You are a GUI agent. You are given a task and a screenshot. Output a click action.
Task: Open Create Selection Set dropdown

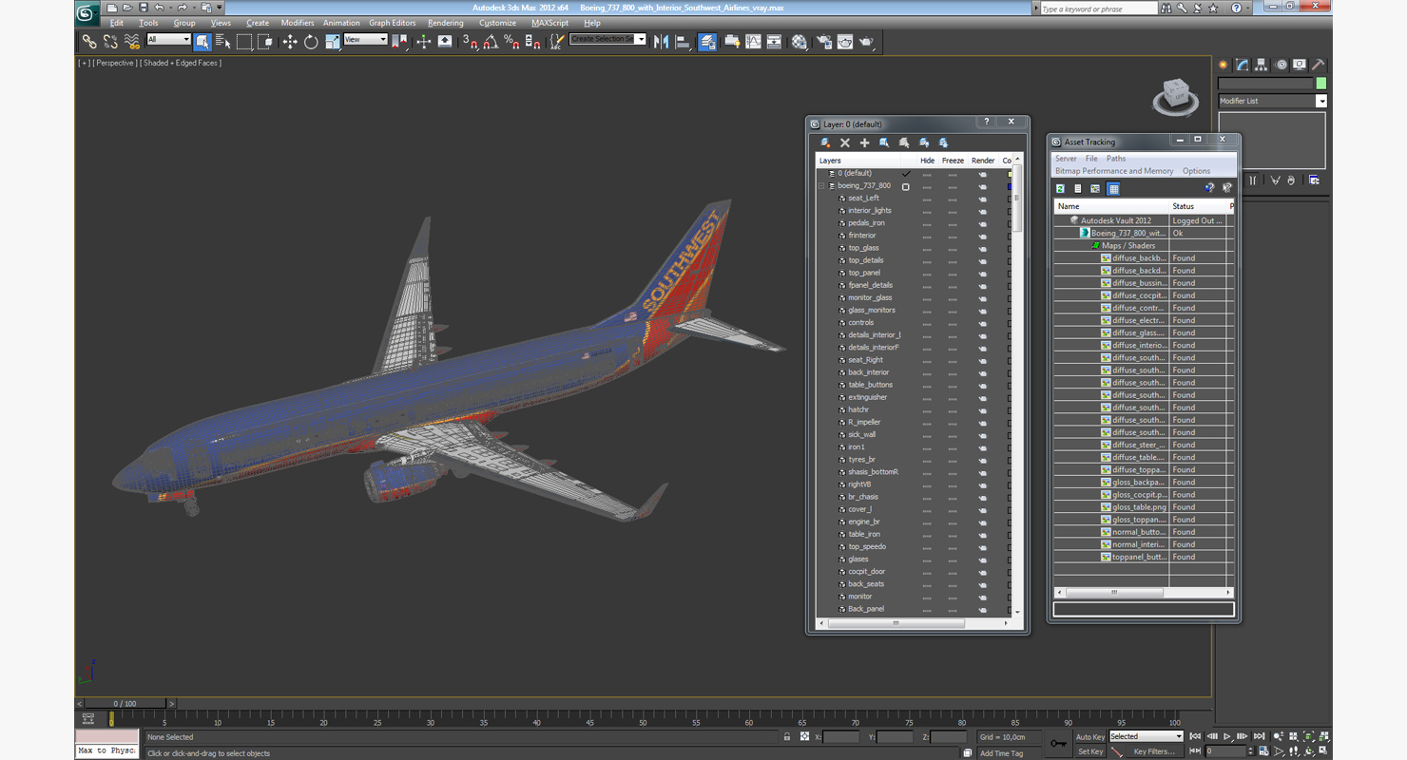click(608, 40)
